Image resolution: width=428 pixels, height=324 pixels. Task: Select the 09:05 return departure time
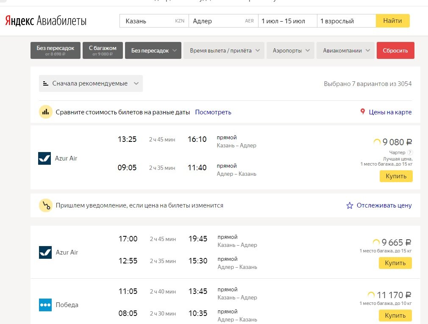(127, 167)
